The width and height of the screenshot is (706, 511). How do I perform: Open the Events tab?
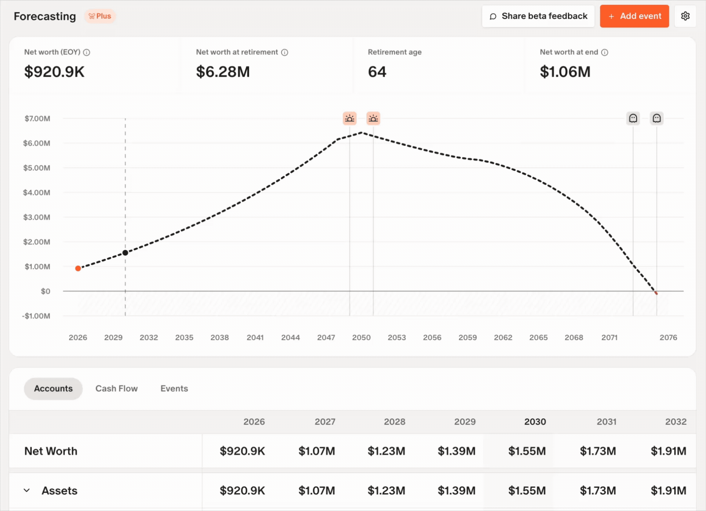pos(174,388)
